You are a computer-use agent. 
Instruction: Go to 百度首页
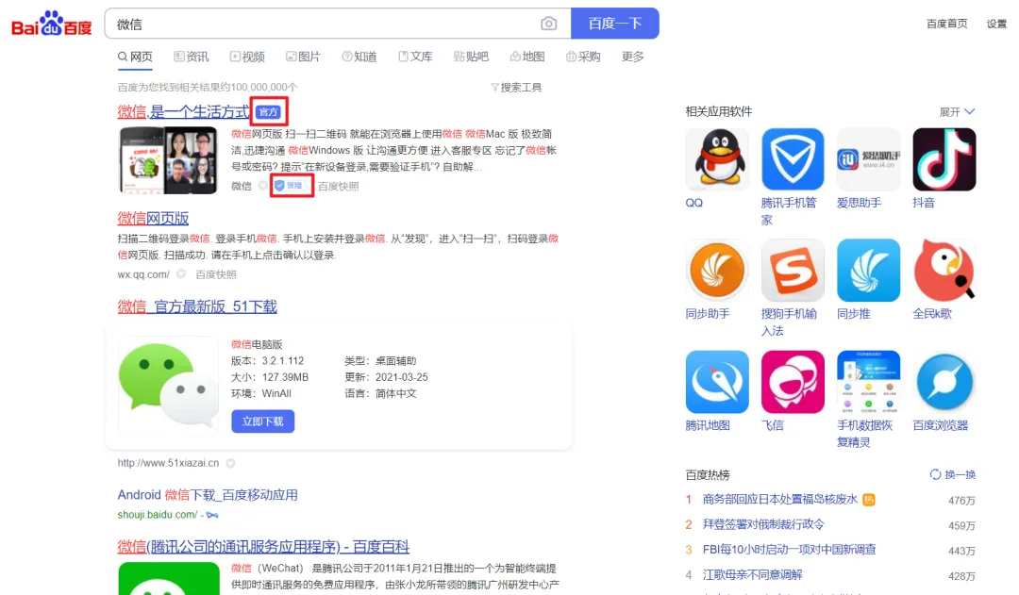[947, 24]
